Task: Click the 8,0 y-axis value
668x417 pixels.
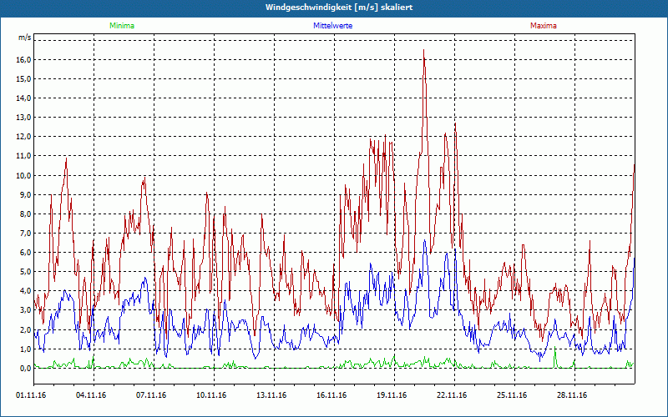Action: [x=26, y=214]
